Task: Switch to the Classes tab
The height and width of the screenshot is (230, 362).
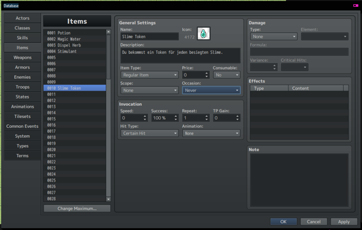Action: pyautogui.click(x=22, y=28)
